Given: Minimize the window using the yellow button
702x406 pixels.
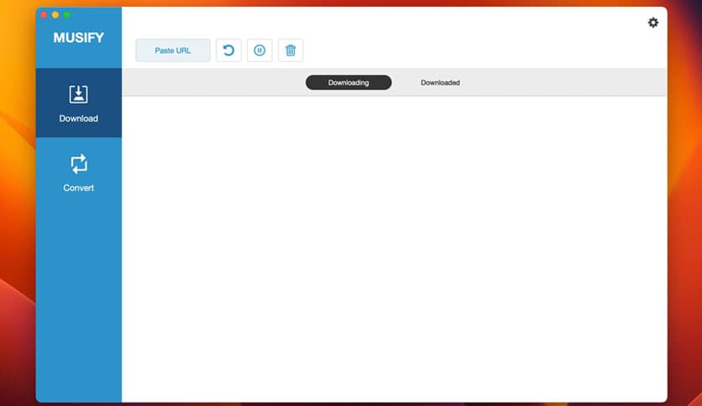Looking at the screenshot, I should 55,15.
